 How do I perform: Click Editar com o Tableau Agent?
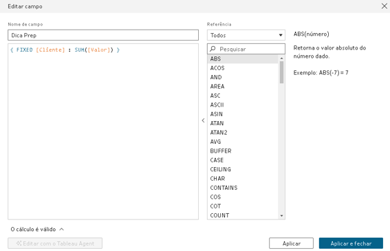(55, 243)
